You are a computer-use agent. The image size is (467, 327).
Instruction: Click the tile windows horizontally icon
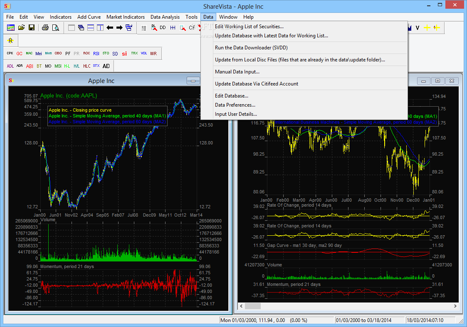click(91, 28)
